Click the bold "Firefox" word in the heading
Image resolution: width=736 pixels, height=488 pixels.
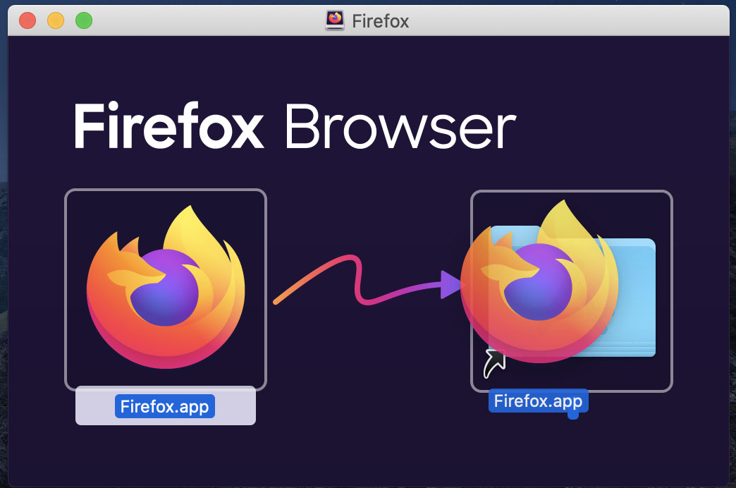(168, 128)
